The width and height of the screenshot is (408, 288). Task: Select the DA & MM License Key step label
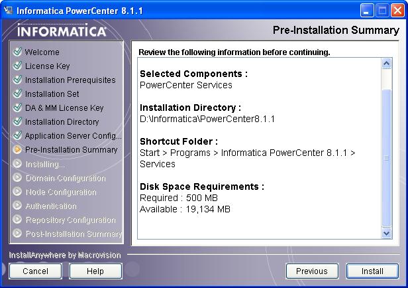click(x=64, y=108)
